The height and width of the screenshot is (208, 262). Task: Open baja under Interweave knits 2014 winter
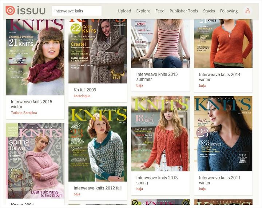[202, 86]
